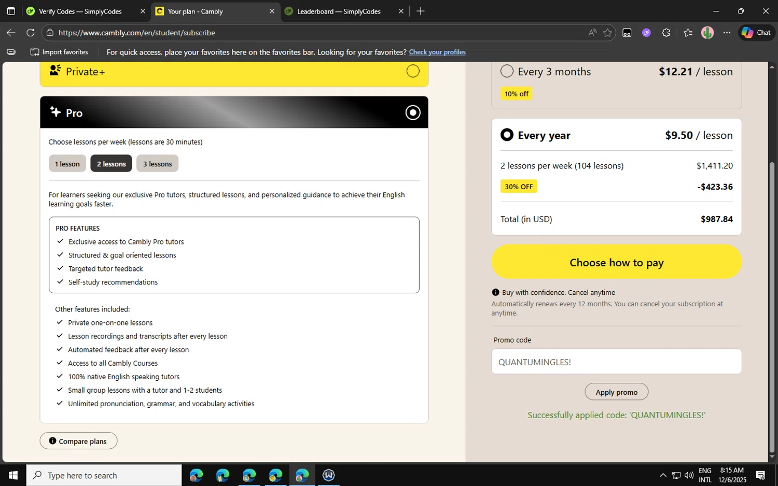Follow the Check your profiles link
778x486 pixels.
click(x=437, y=52)
